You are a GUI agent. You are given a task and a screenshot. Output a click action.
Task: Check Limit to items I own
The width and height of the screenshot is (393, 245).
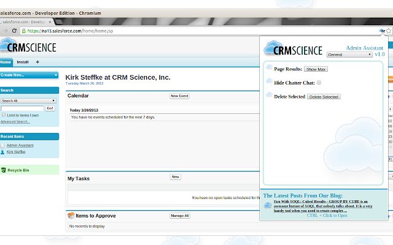point(4,115)
